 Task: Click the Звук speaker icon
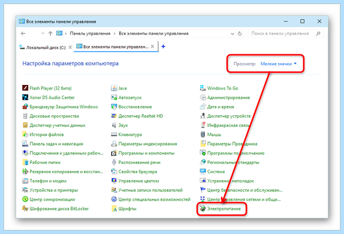coord(114,125)
